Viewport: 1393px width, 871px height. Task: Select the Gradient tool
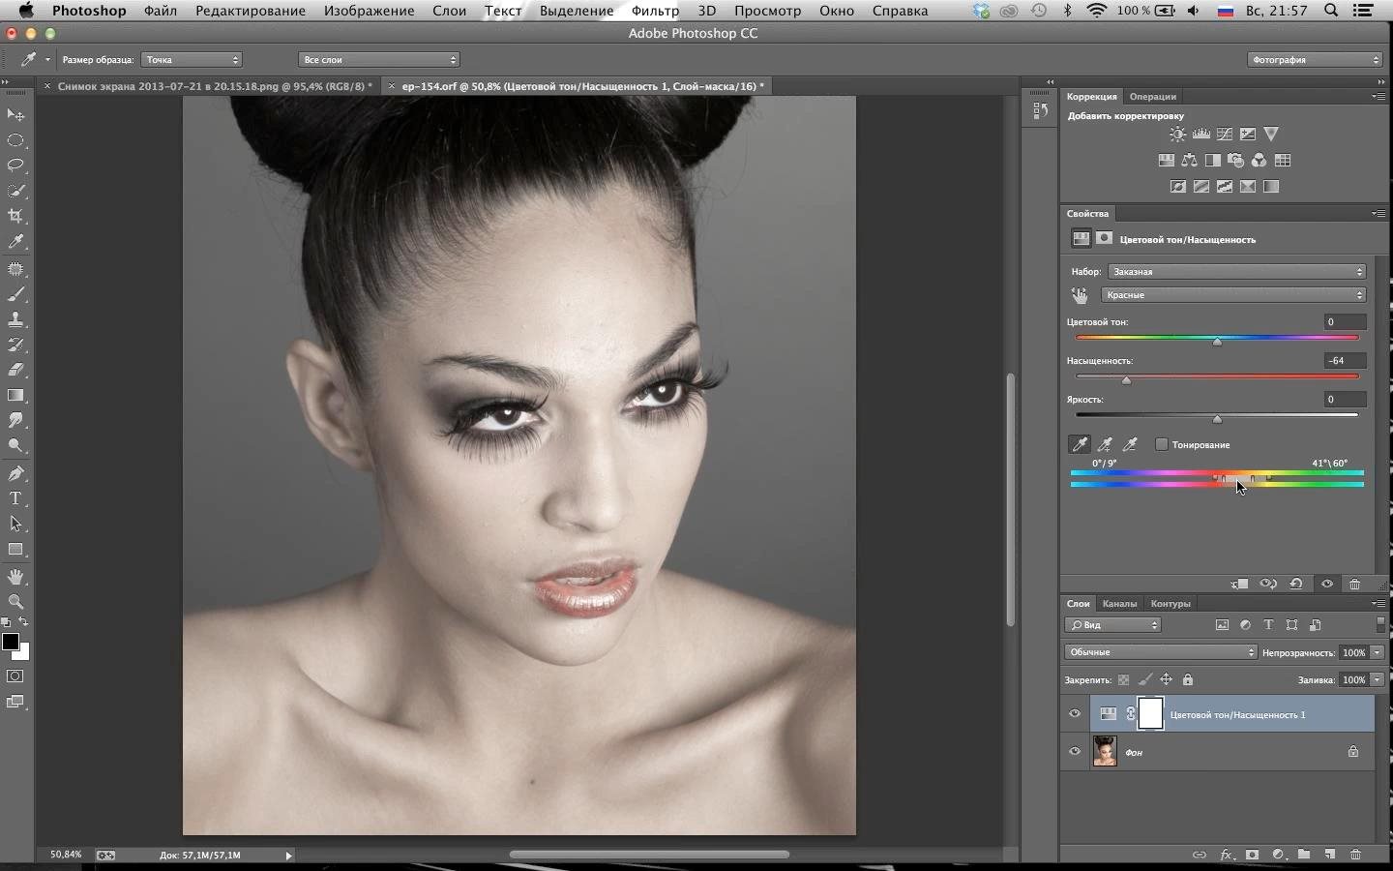pos(15,395)
